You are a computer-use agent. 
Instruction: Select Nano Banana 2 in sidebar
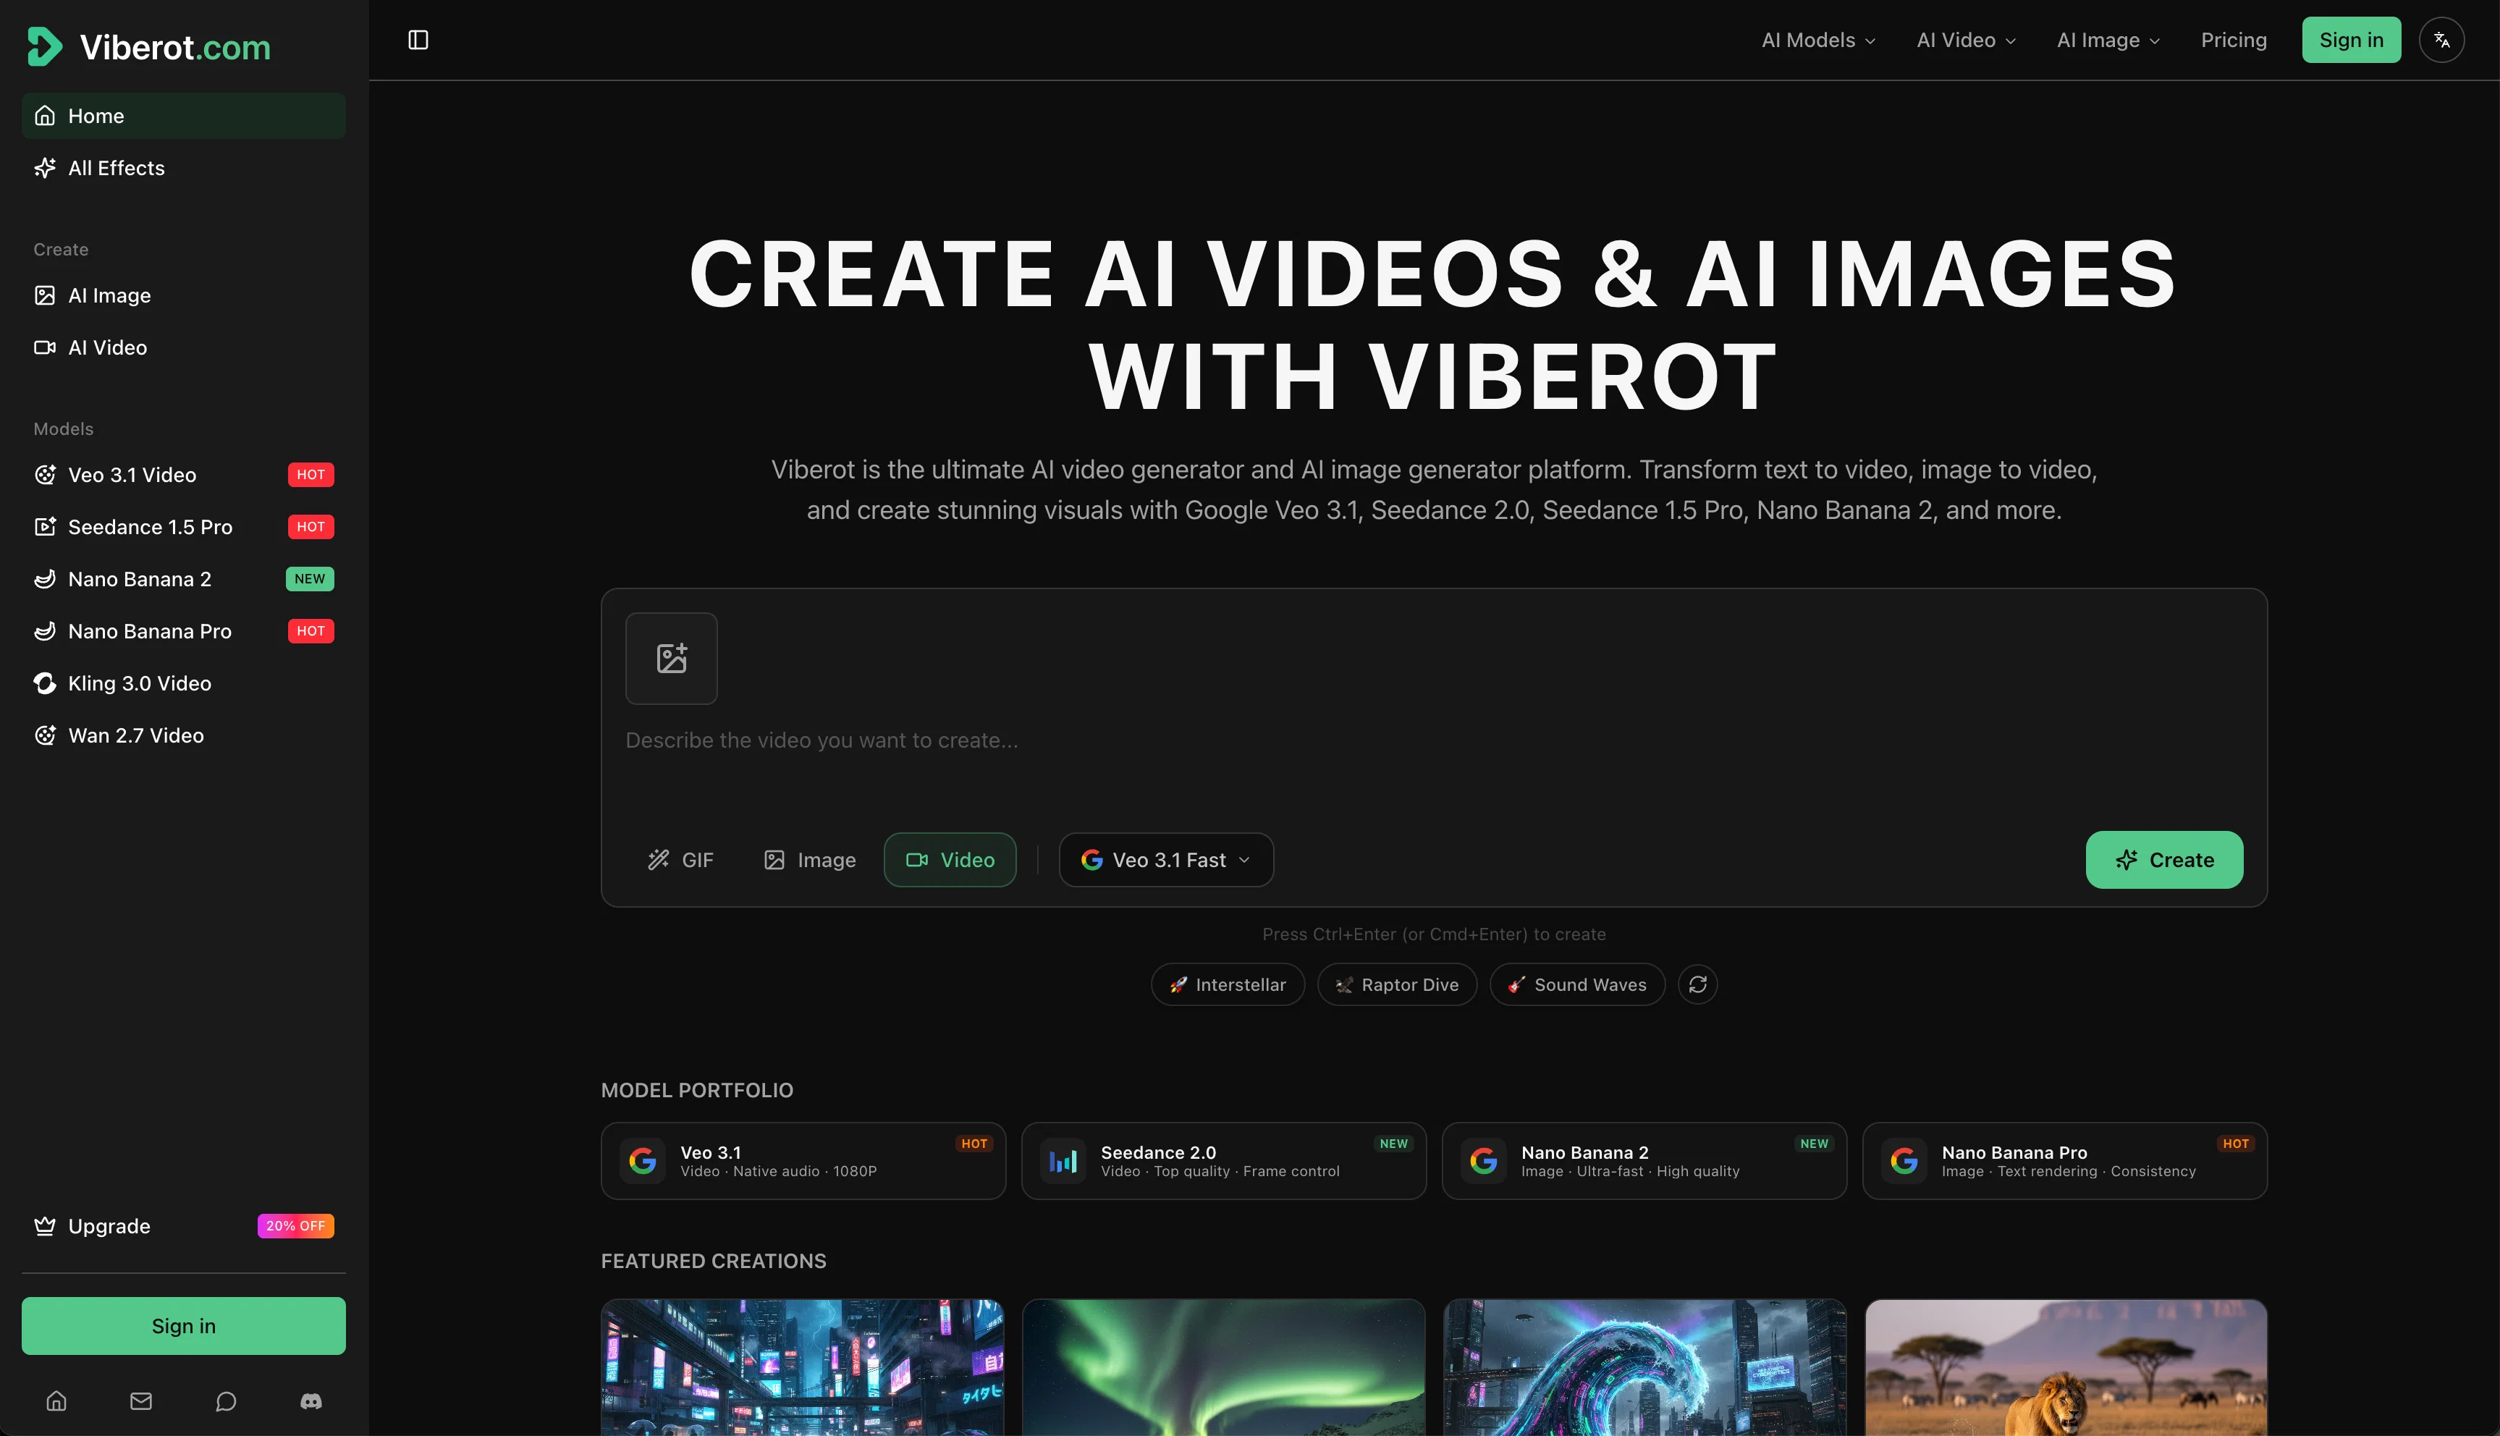[183, 579]
